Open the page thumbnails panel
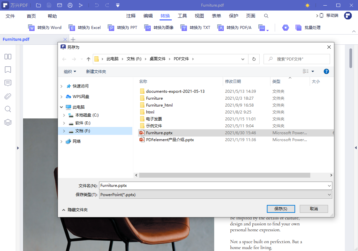Viewport: 358px width, 251px height. [x=8, y=56]
